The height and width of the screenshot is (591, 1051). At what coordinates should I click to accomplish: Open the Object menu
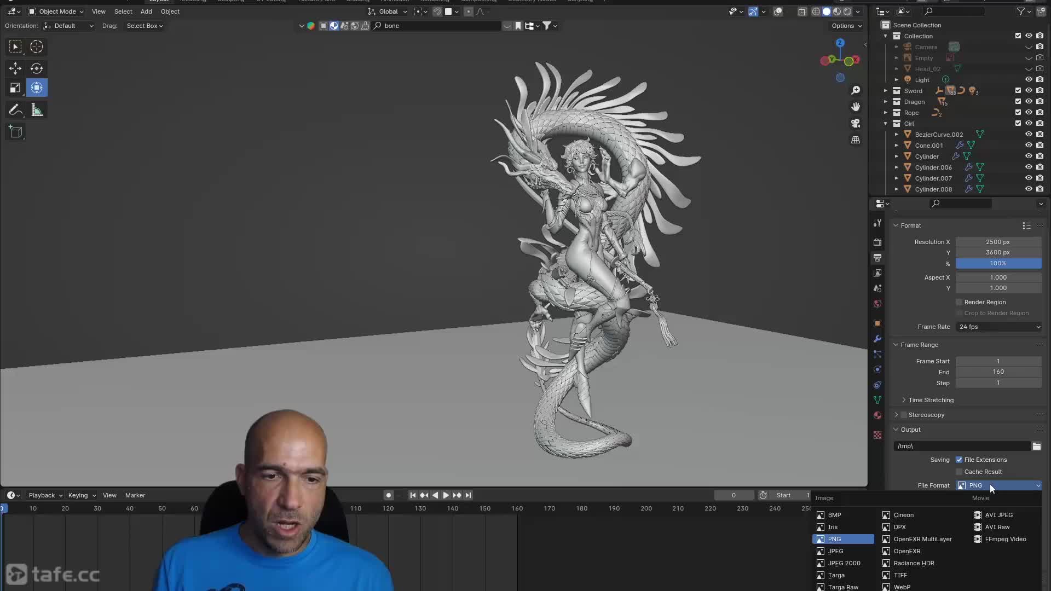(170, 11)
